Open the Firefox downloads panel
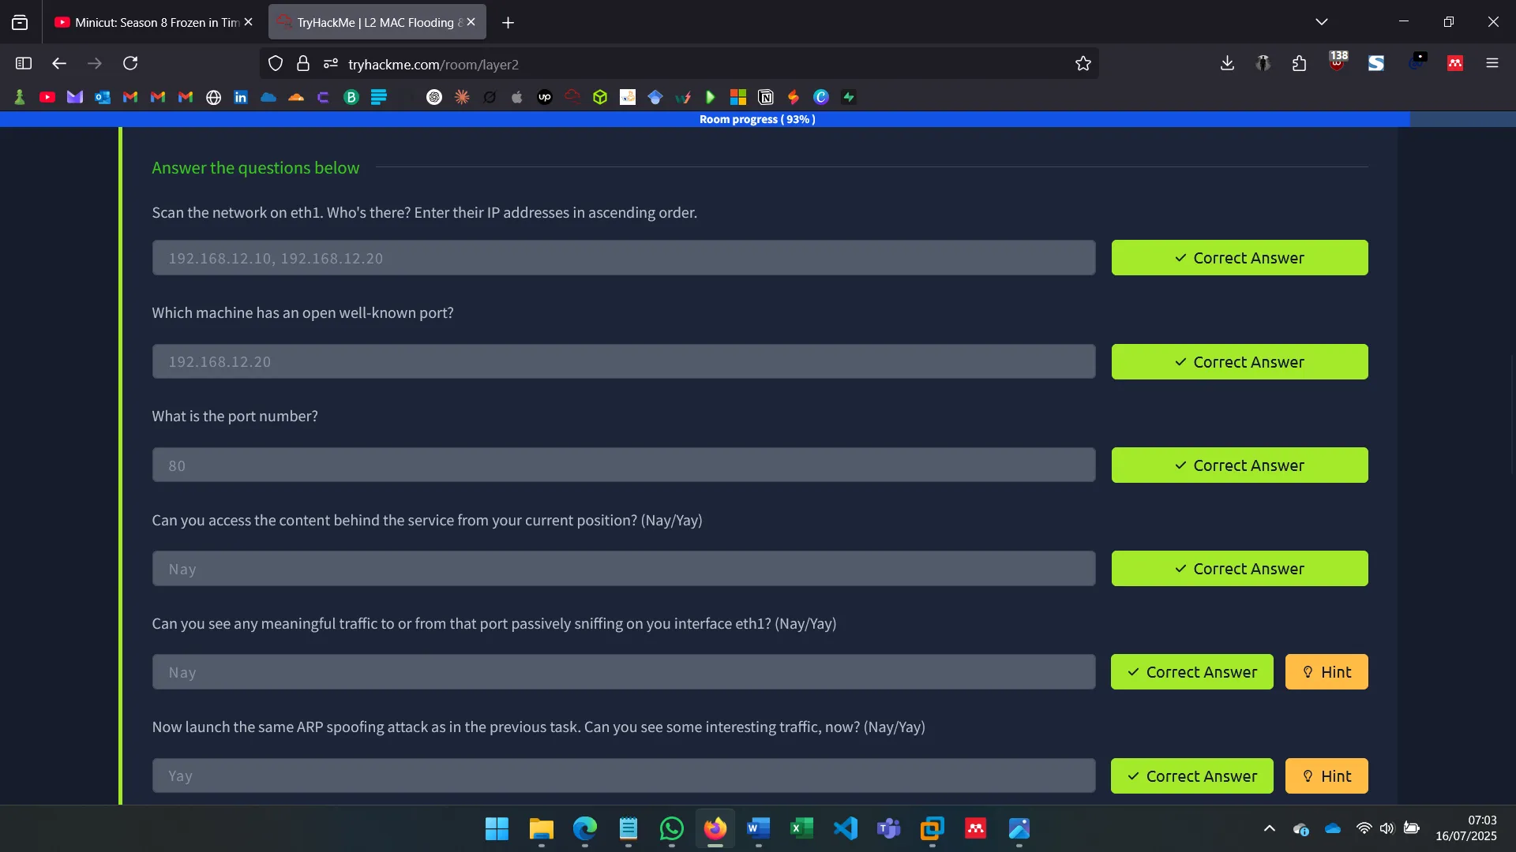Screen dimensions: 1516x852 (1227, 63)
